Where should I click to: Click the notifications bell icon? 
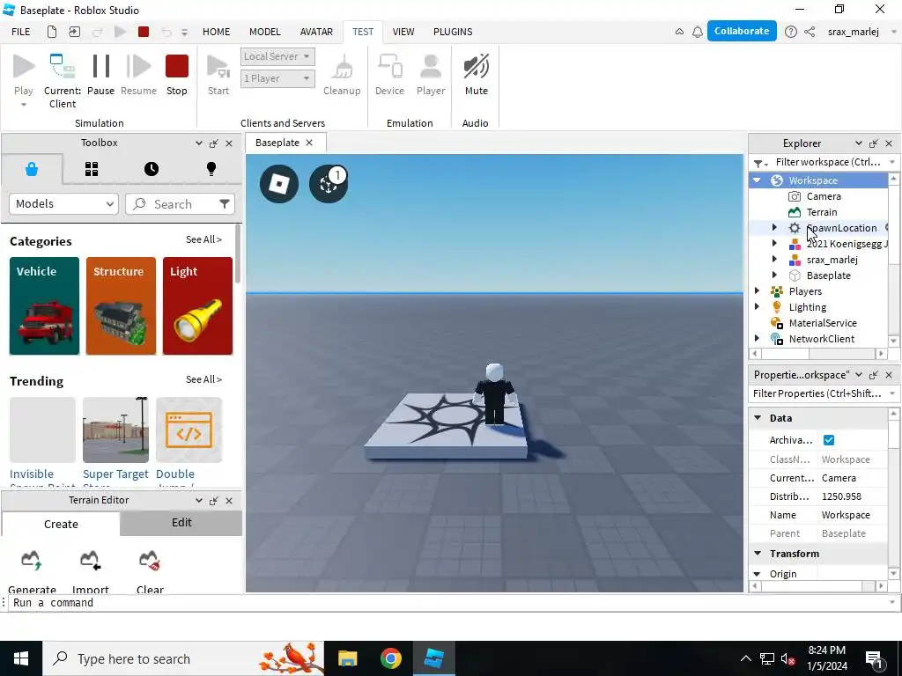[x=698, y=32]
